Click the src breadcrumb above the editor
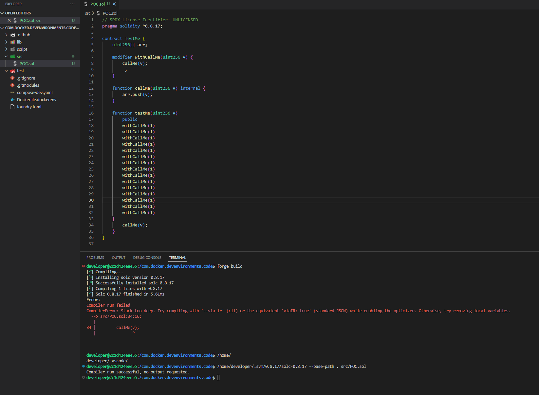 88,13
